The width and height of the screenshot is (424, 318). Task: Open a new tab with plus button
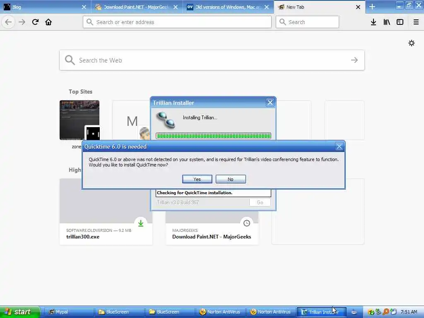[372, 7]
